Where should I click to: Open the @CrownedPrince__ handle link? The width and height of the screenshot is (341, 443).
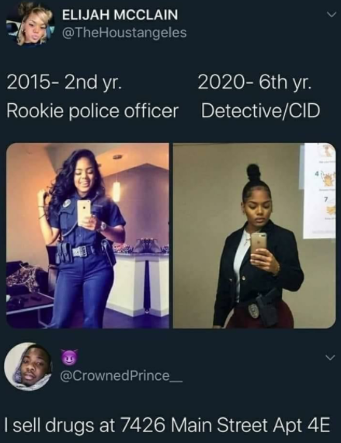pyautogui.click(x=122, y=375)
